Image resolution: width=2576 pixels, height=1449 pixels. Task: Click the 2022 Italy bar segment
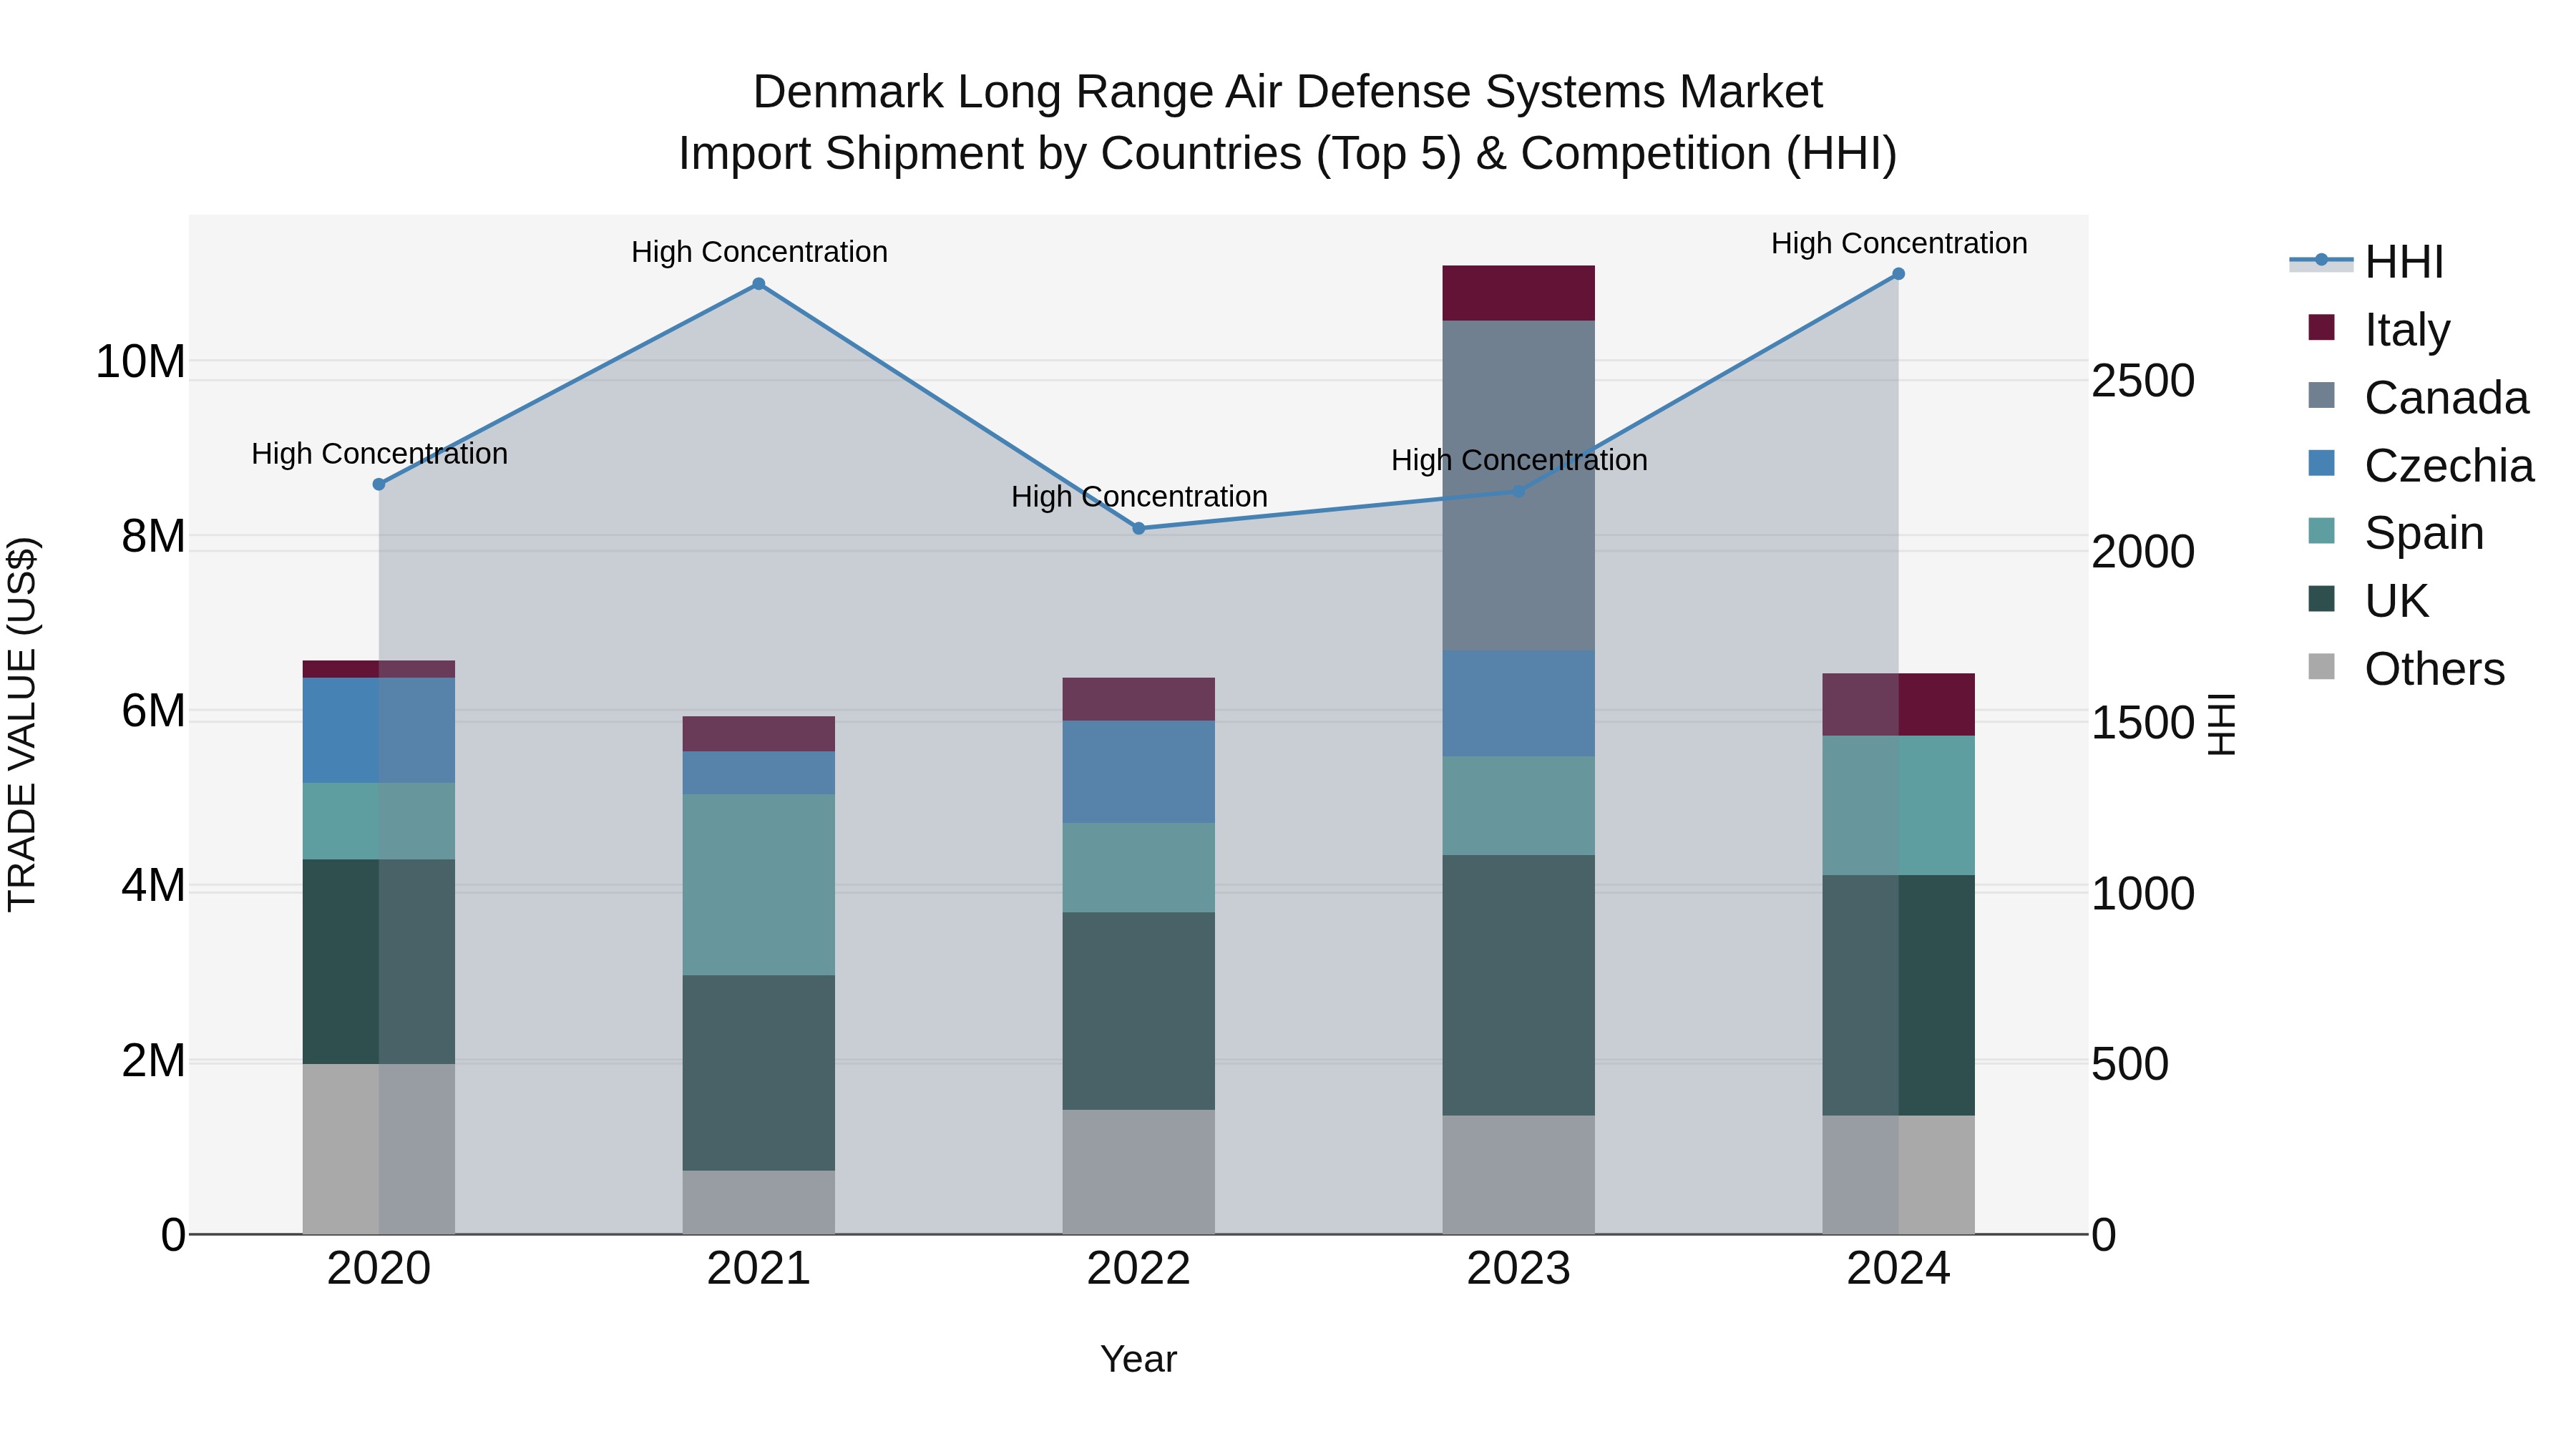point(1139,699)
